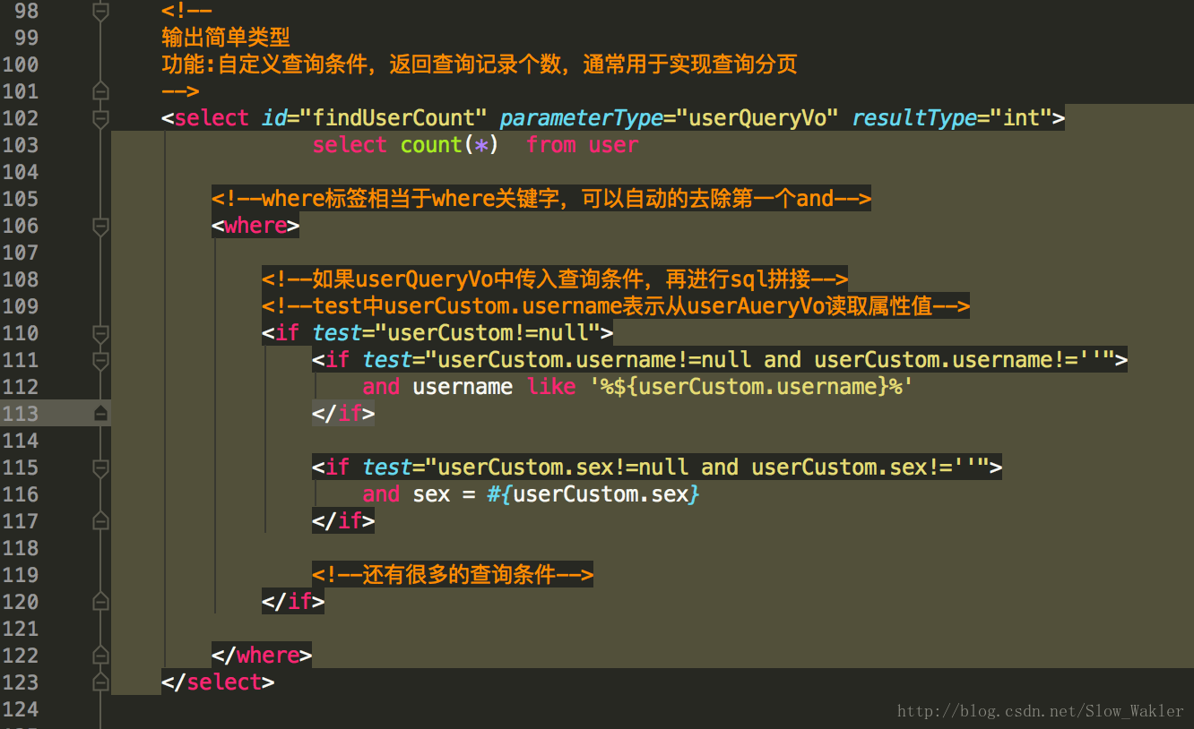The image size is (1194, 729).
Task: Click the closing </select> tag
Action: point(218,682)
